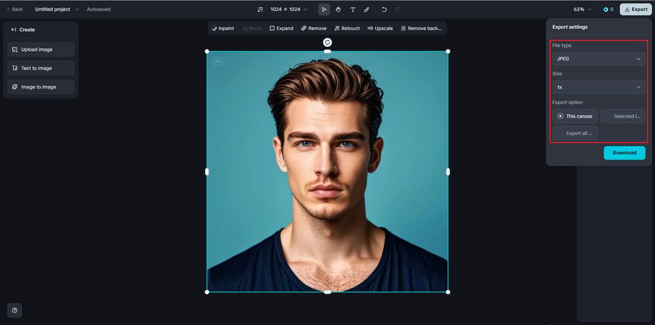
Task: Choose Image to image
Action: [41, 87]
